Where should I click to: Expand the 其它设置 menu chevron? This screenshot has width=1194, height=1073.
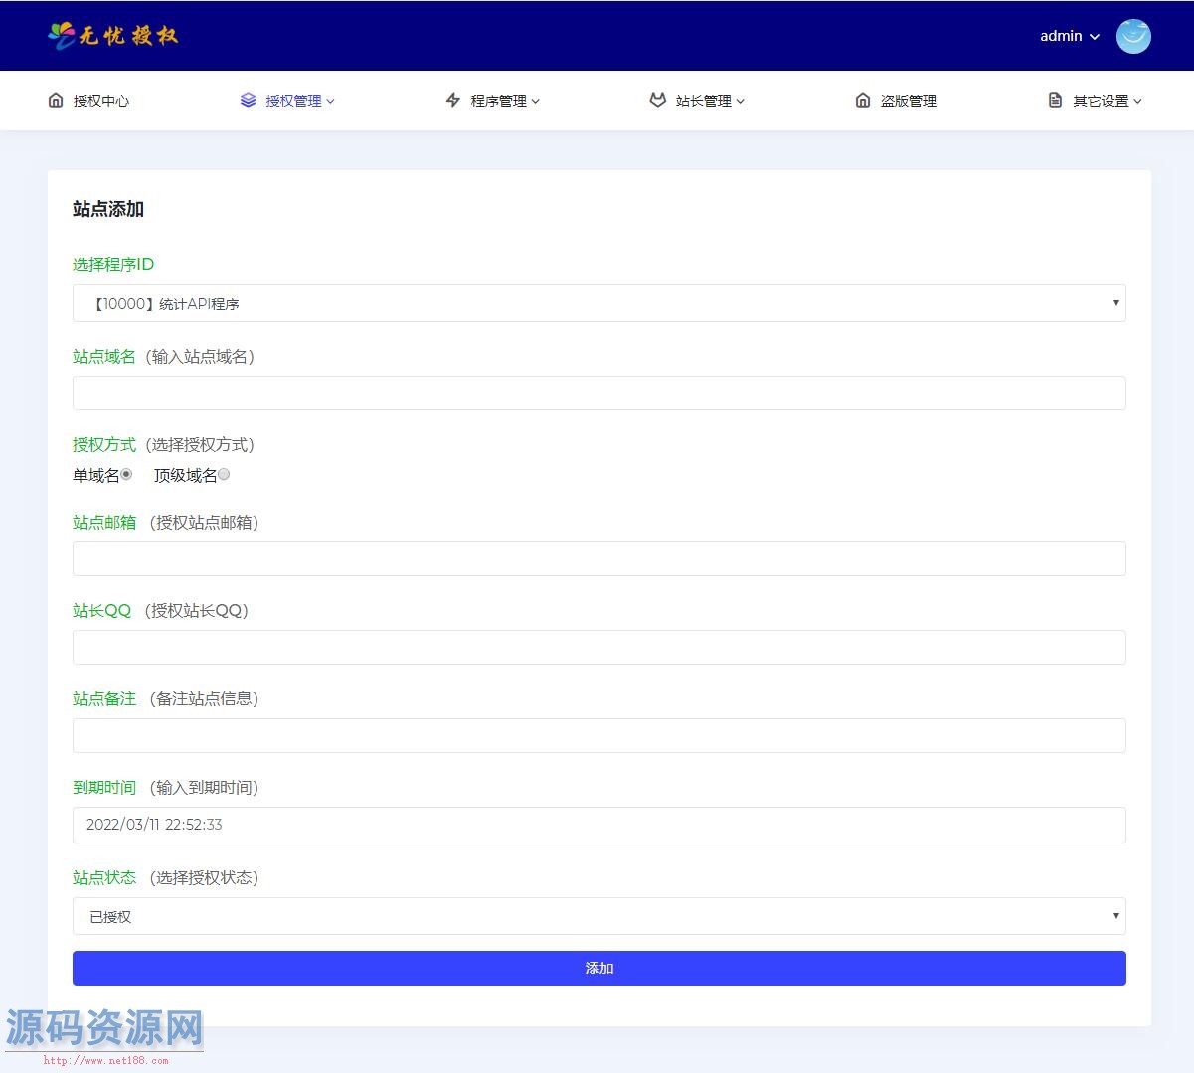[1138, 101]
